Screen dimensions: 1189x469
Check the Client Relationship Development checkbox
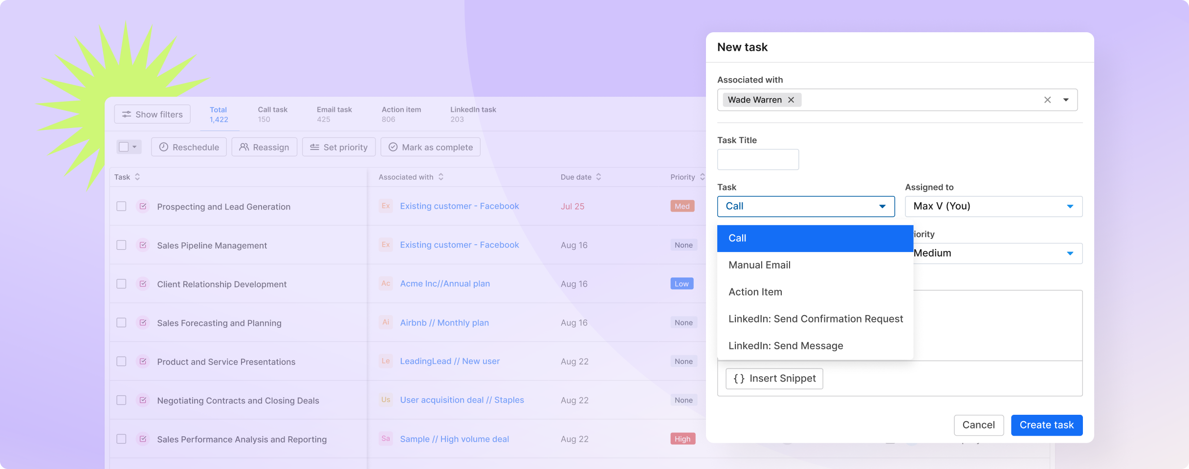(121, 284)
